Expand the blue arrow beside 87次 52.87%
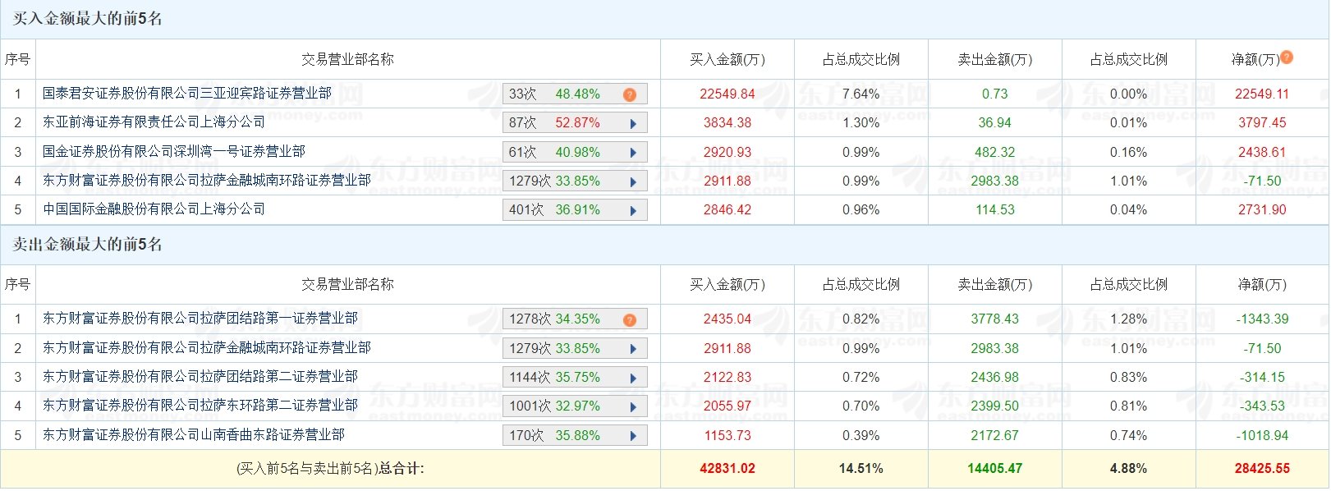 click(633, 124)
